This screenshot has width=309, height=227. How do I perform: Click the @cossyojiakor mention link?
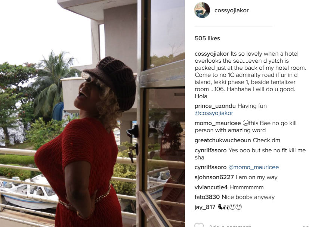[x=214, y=113]
